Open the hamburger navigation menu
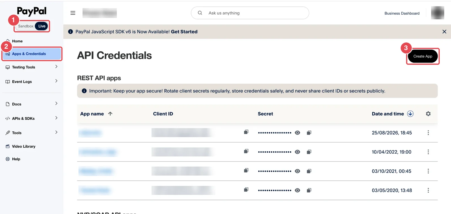This screenshot has height=214, width=451. click(73, 13)
